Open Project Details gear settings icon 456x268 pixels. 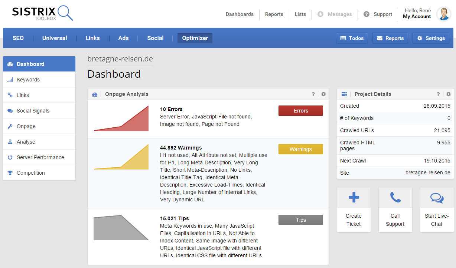(449, 94)
